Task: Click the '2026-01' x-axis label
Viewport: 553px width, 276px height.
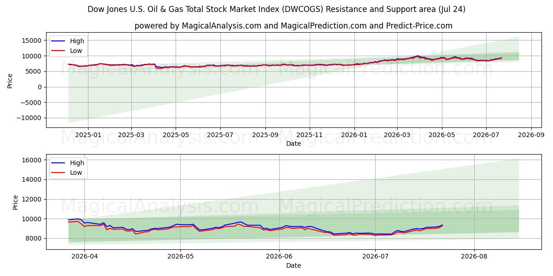Action: 354,135
